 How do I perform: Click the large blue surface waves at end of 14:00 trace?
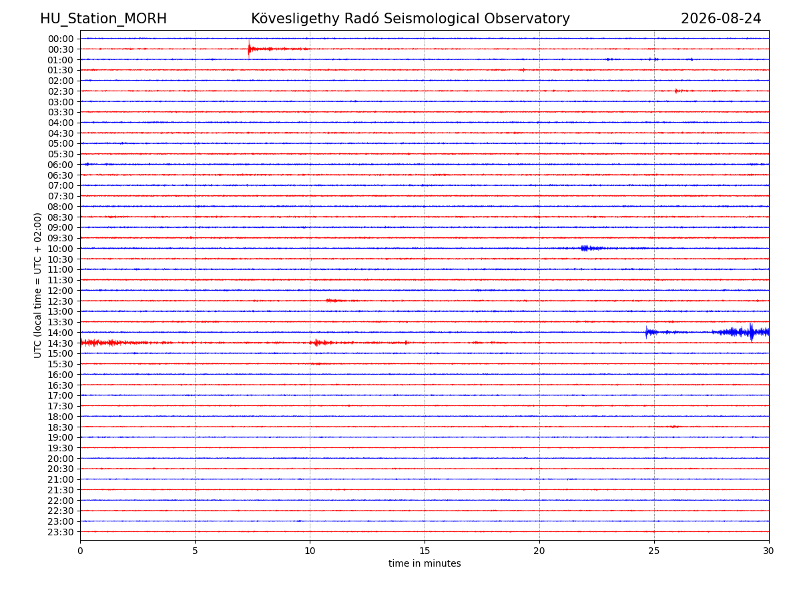point(741,332)
